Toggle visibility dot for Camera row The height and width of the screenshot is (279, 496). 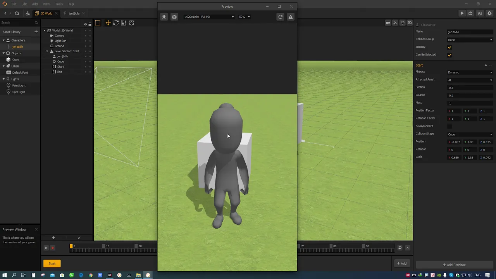click(x=85, y=36)
